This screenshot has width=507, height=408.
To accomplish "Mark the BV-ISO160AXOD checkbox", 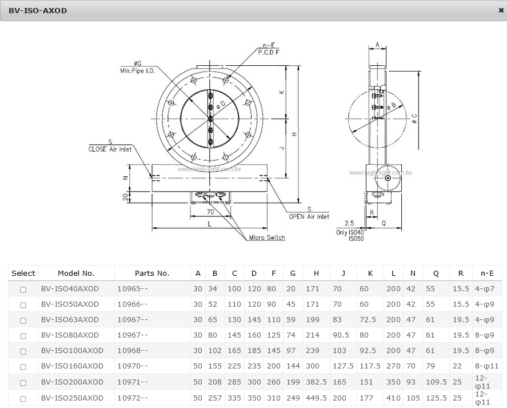I will (23, 367).
